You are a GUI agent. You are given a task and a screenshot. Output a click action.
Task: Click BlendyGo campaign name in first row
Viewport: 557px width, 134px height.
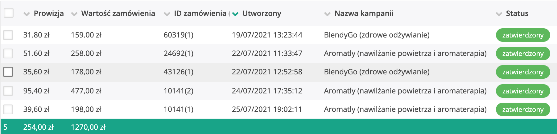pyautogui.click(x=377, y=35)
